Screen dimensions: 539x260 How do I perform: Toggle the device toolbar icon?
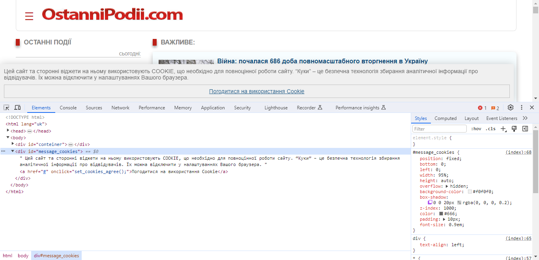[x=17, y=107]
